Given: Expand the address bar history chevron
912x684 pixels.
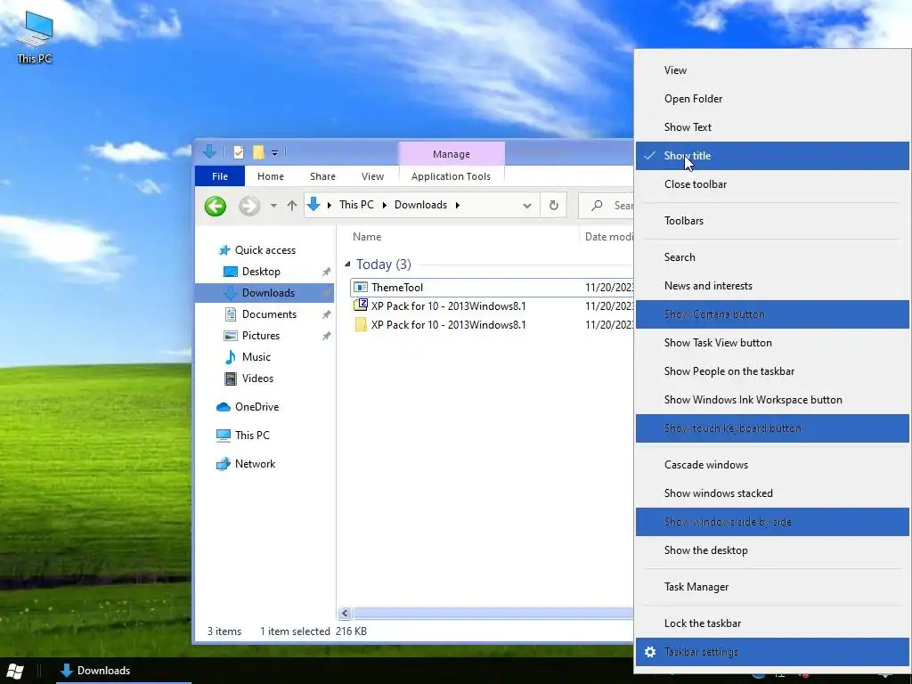Looking at the screenshot, I should [527, 206].
